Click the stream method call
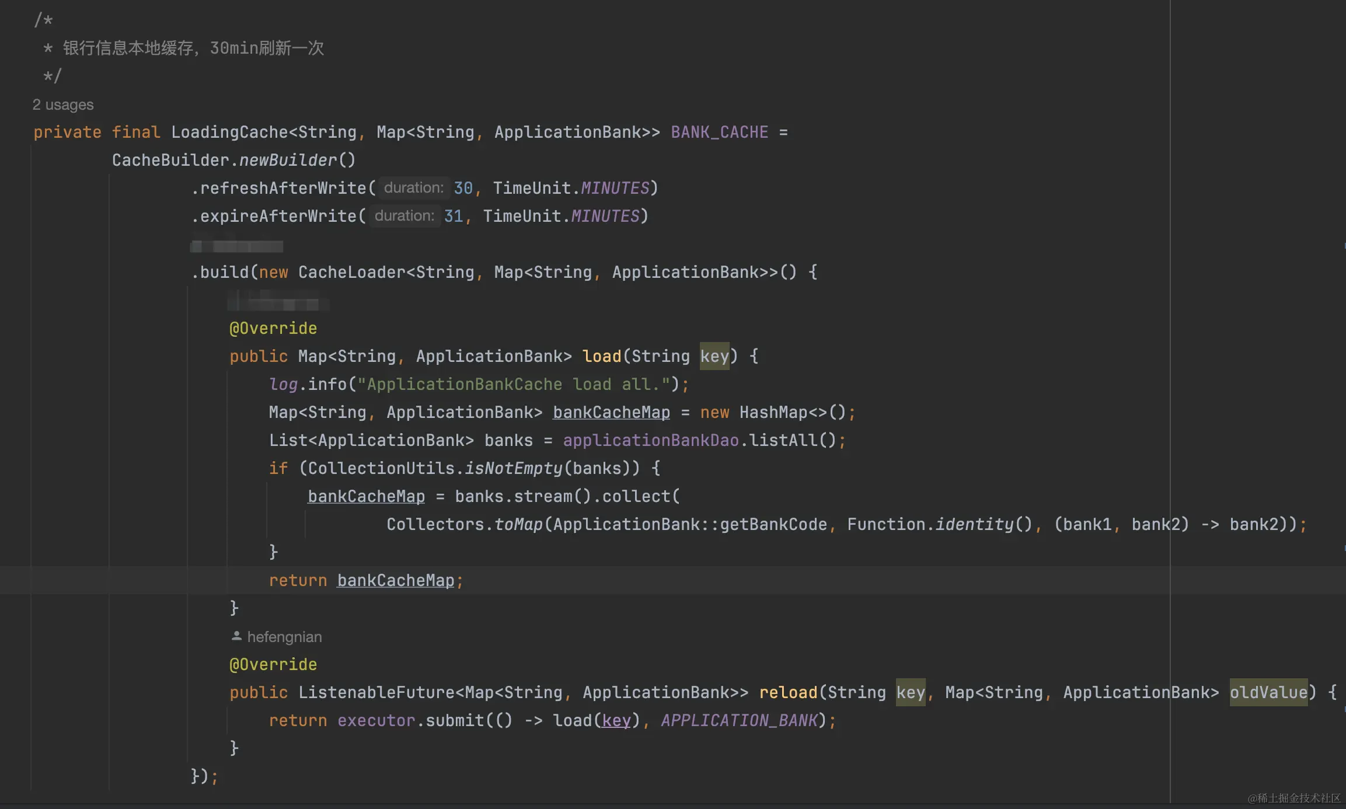Screen dimensions: 1346x809 pyautogui.click(x=543, y=496)
